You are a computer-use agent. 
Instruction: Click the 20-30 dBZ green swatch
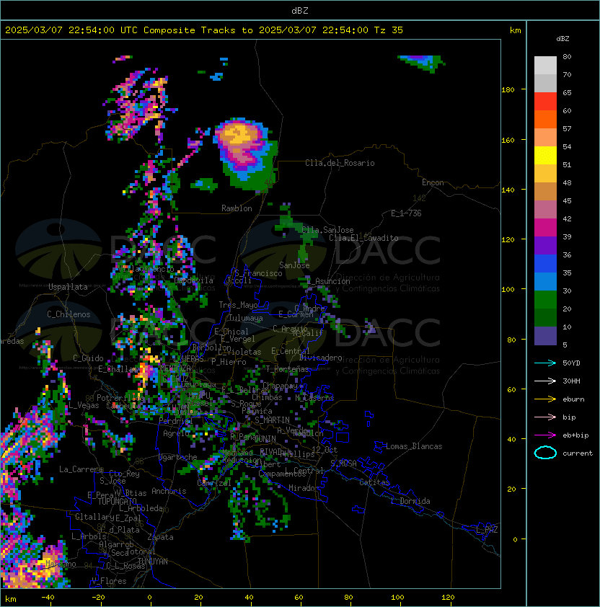[x=545, y=300]
